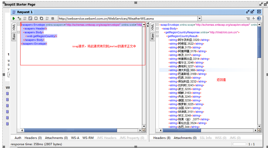Click the status bar progress box beside 1 : 1

[239, 144]
